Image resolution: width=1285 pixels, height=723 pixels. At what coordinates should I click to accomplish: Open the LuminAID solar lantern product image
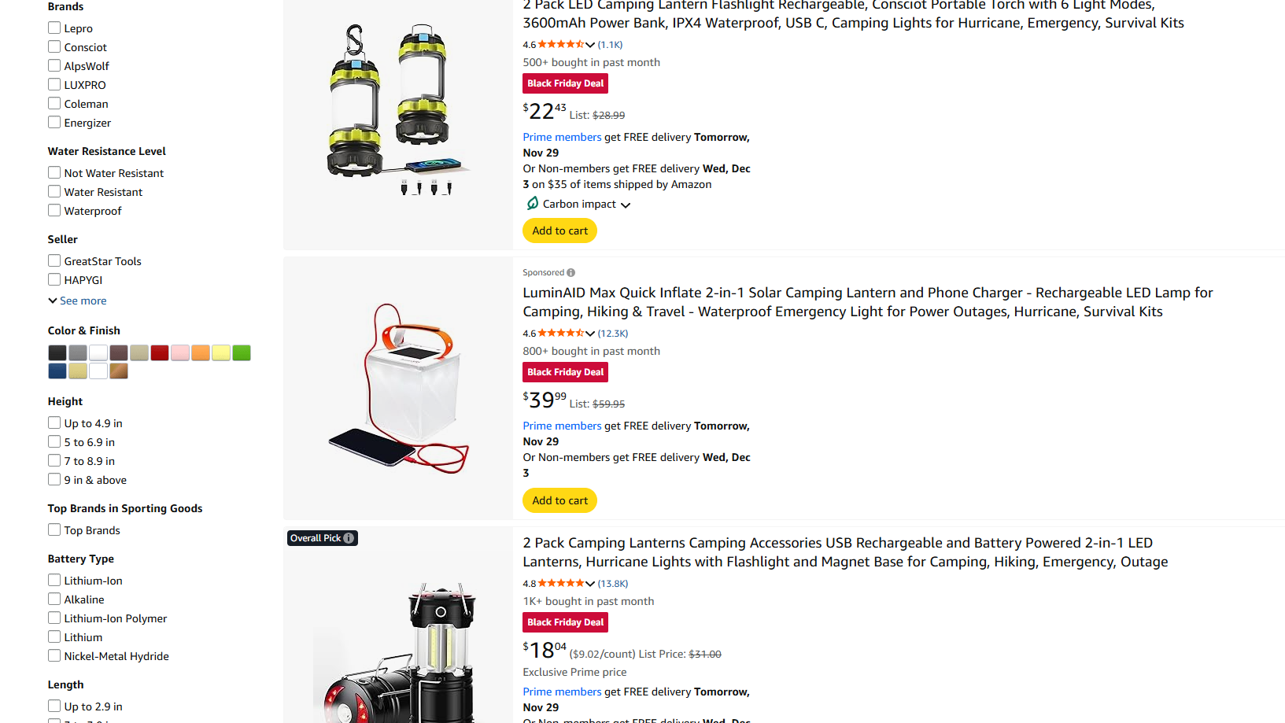click(398, 388)
